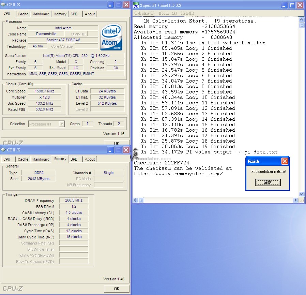Click the CAS# Latency value 4.0 clocks
The width and height of the screenshot is (306, 295).
[74, 212]
